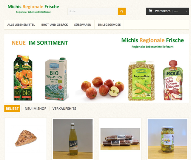Click the Bio Vollmilch carton image
This screenshot has height=160, width=191.
[56, 79]
